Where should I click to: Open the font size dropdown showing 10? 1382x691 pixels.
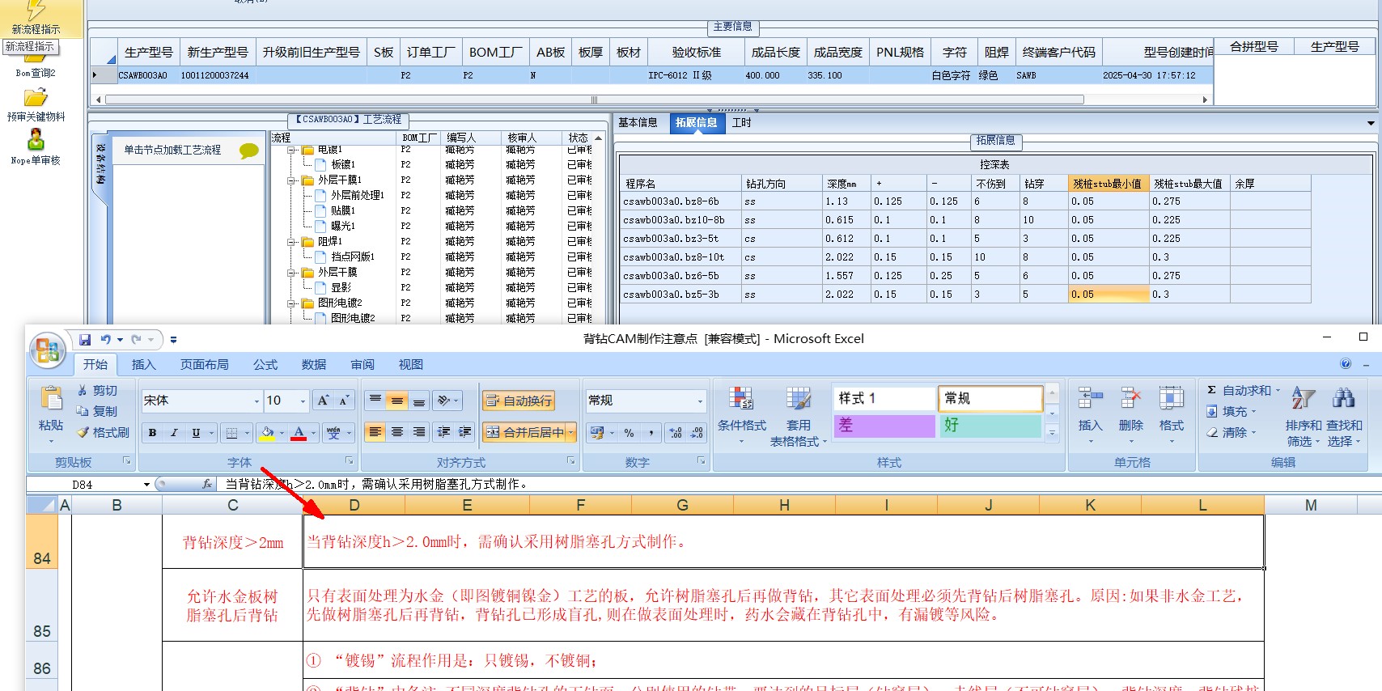[x=303, y=401]
